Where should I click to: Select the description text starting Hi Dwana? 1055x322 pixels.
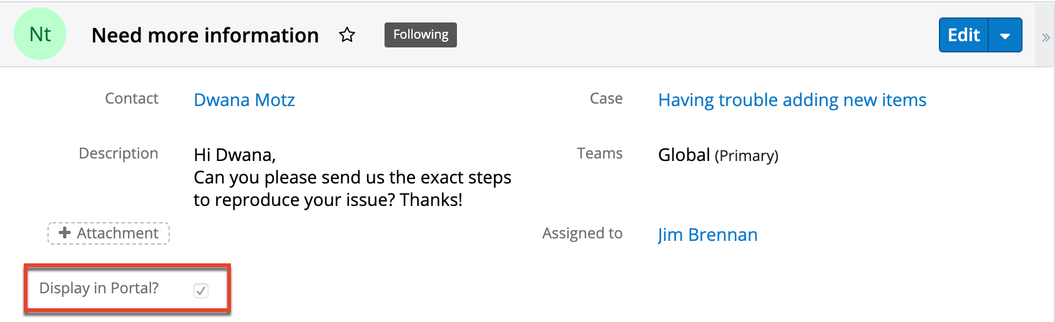point(352,178)
